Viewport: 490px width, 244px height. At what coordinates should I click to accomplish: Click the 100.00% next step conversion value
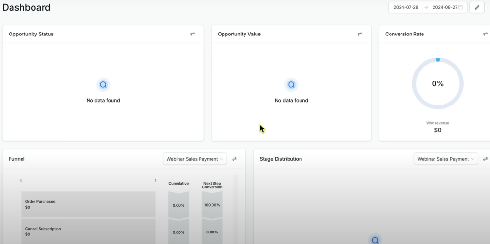tap(212, 205)
